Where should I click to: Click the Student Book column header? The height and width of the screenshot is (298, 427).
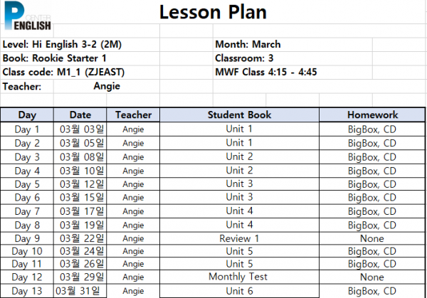click(x=239, y=115)
